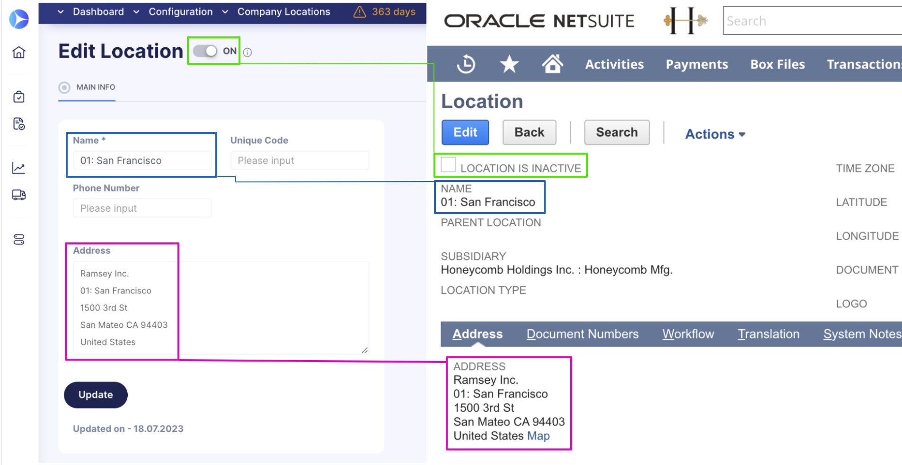This screenshot has height=465, width=902.
Task: Check the Location Is Inactive checkbox
Action: click(x=448, y=164)
